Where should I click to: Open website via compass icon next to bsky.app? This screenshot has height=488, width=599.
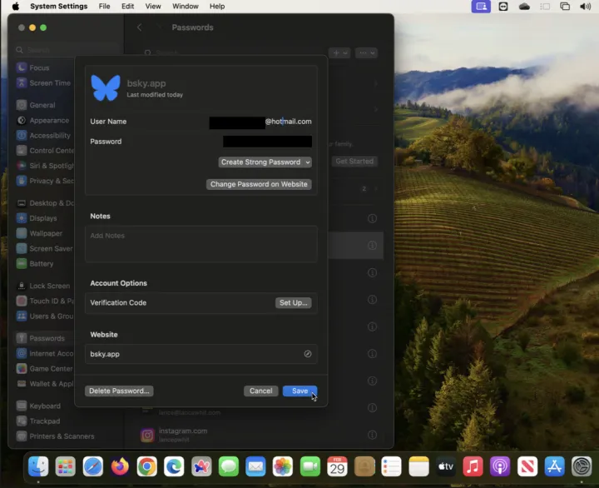pos(307,354)
